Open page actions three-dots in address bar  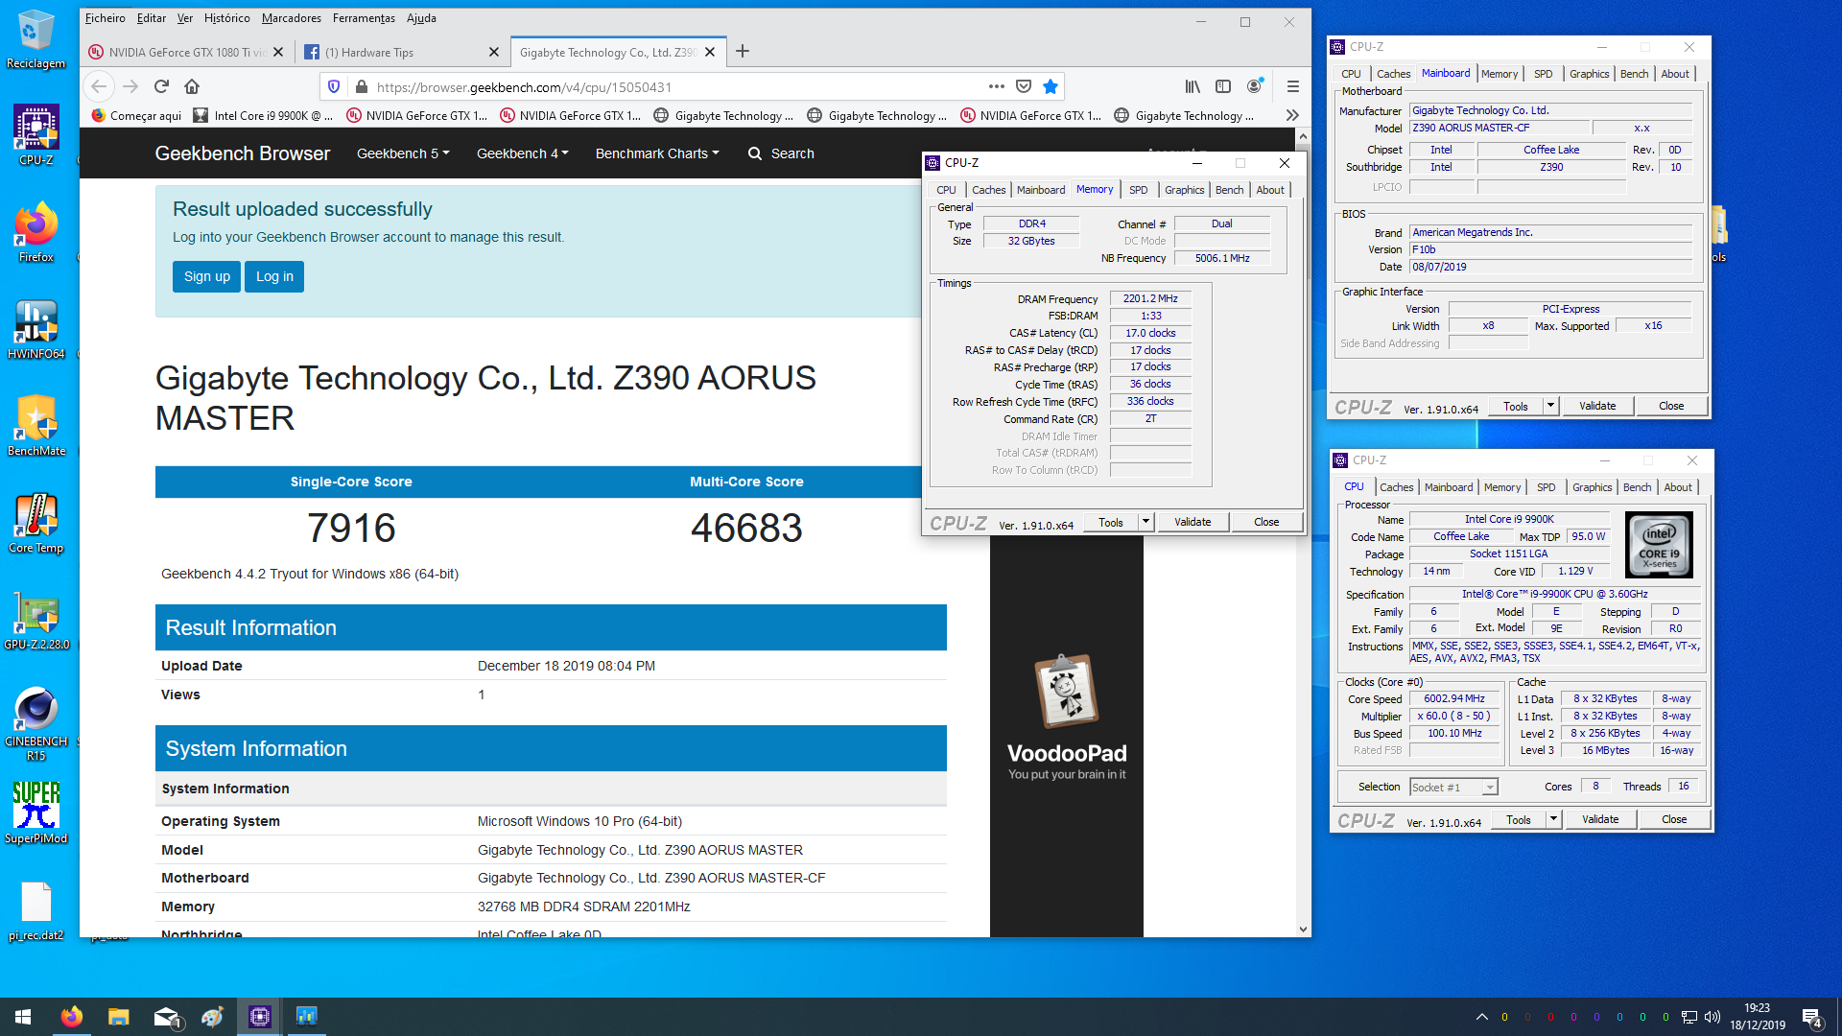[x=997, y=86]
